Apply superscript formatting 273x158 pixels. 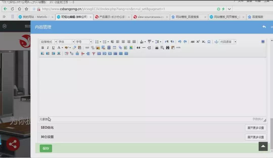pyautogui.click(x=198, y=42)
